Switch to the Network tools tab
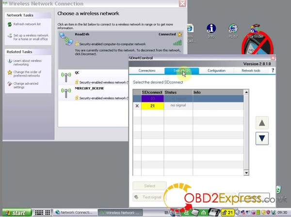 pyautogui.click(x=251, y=71)
